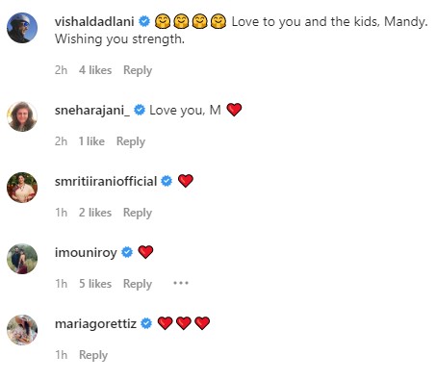Open sneharajani_ username link
This screenshot has width=436, height=381.
pyautogui.click(x=92, y=110)
